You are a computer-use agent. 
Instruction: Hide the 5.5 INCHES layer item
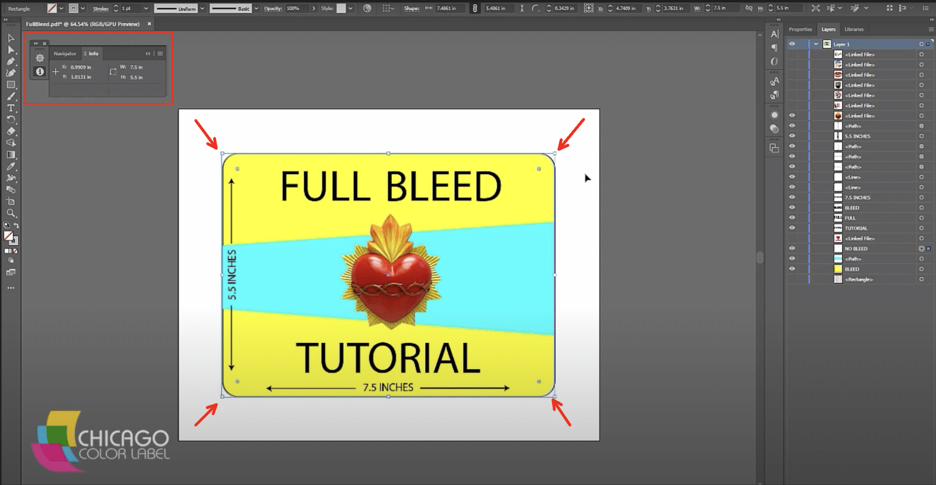pos(792,136)
